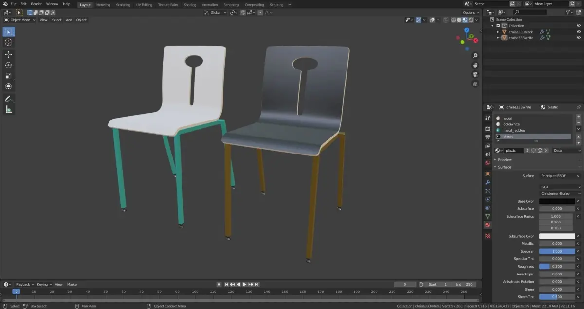Hide chaise333white with its eye icon
584x309 pixels.
(579, 38)
